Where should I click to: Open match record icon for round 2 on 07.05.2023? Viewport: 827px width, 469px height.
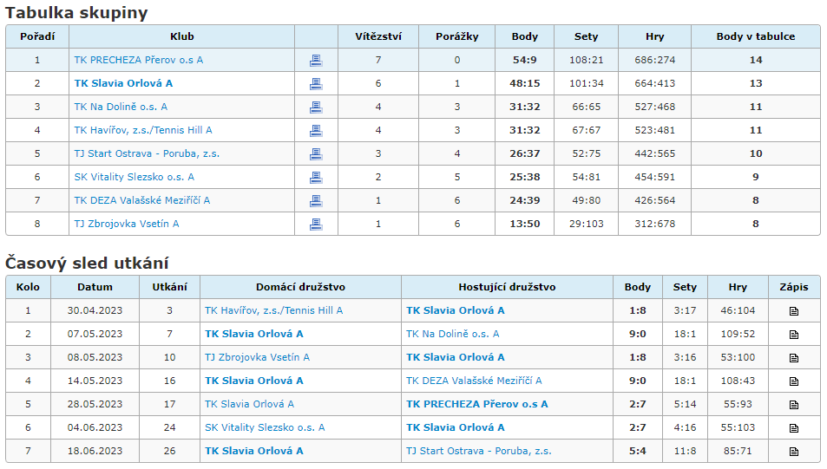794,335
